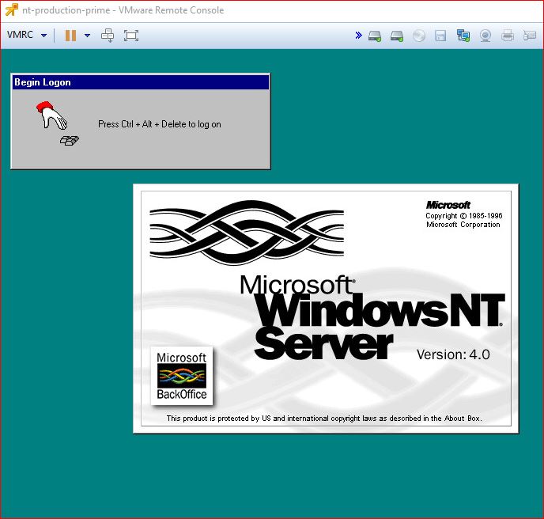This screenshot has height=519, width=544.
Task: Open the floppy drive device icon
Action: (440, 36)
